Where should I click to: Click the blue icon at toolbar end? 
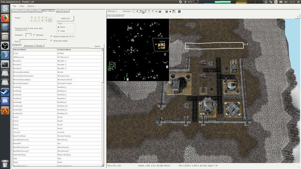click(179, 11)
